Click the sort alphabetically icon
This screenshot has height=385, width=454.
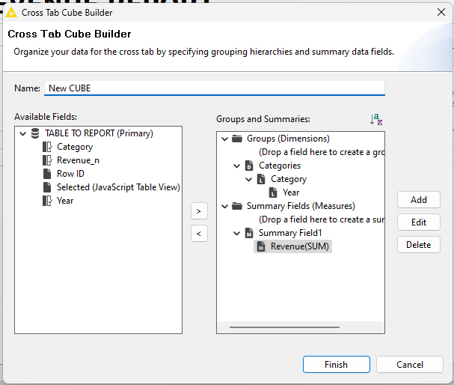[375, 119]
